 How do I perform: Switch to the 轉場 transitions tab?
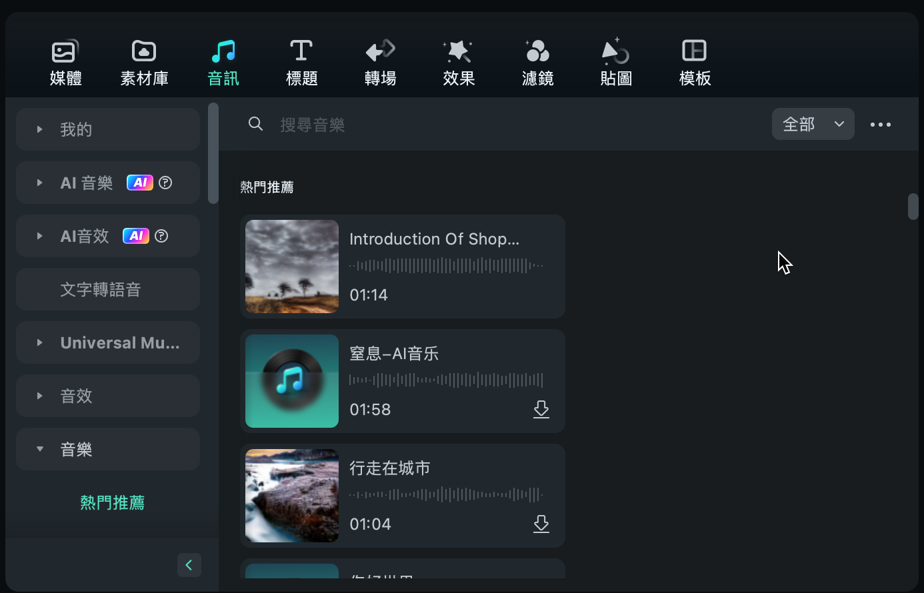(x=380, y=63)
